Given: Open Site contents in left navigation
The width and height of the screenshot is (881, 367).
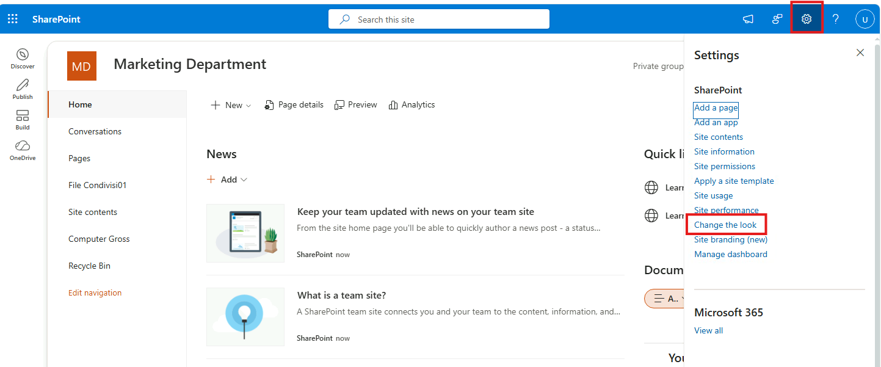Looking at the screenshot, I should (93, 212).
